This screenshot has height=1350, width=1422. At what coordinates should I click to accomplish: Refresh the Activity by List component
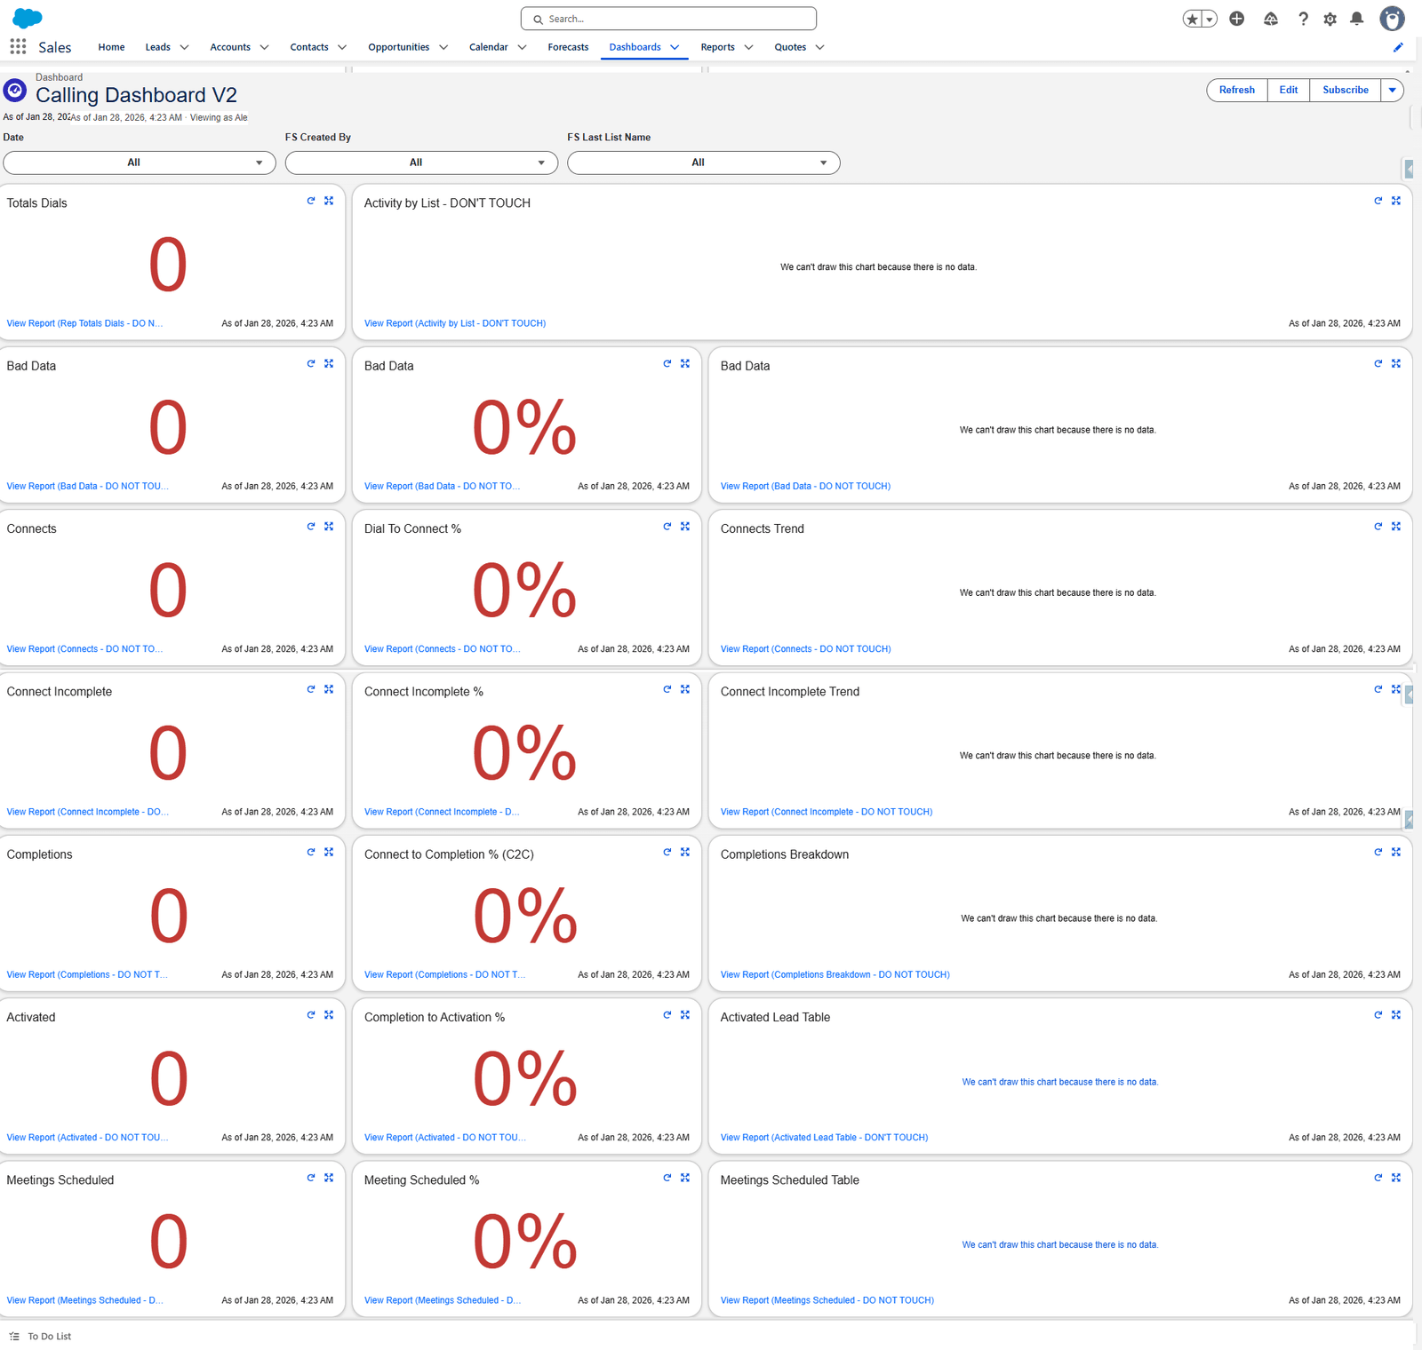point(1378,201)
